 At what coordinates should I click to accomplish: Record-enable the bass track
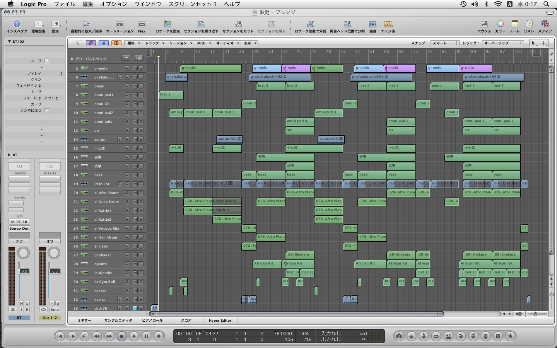pyautogui.click(x=127, y=175)
